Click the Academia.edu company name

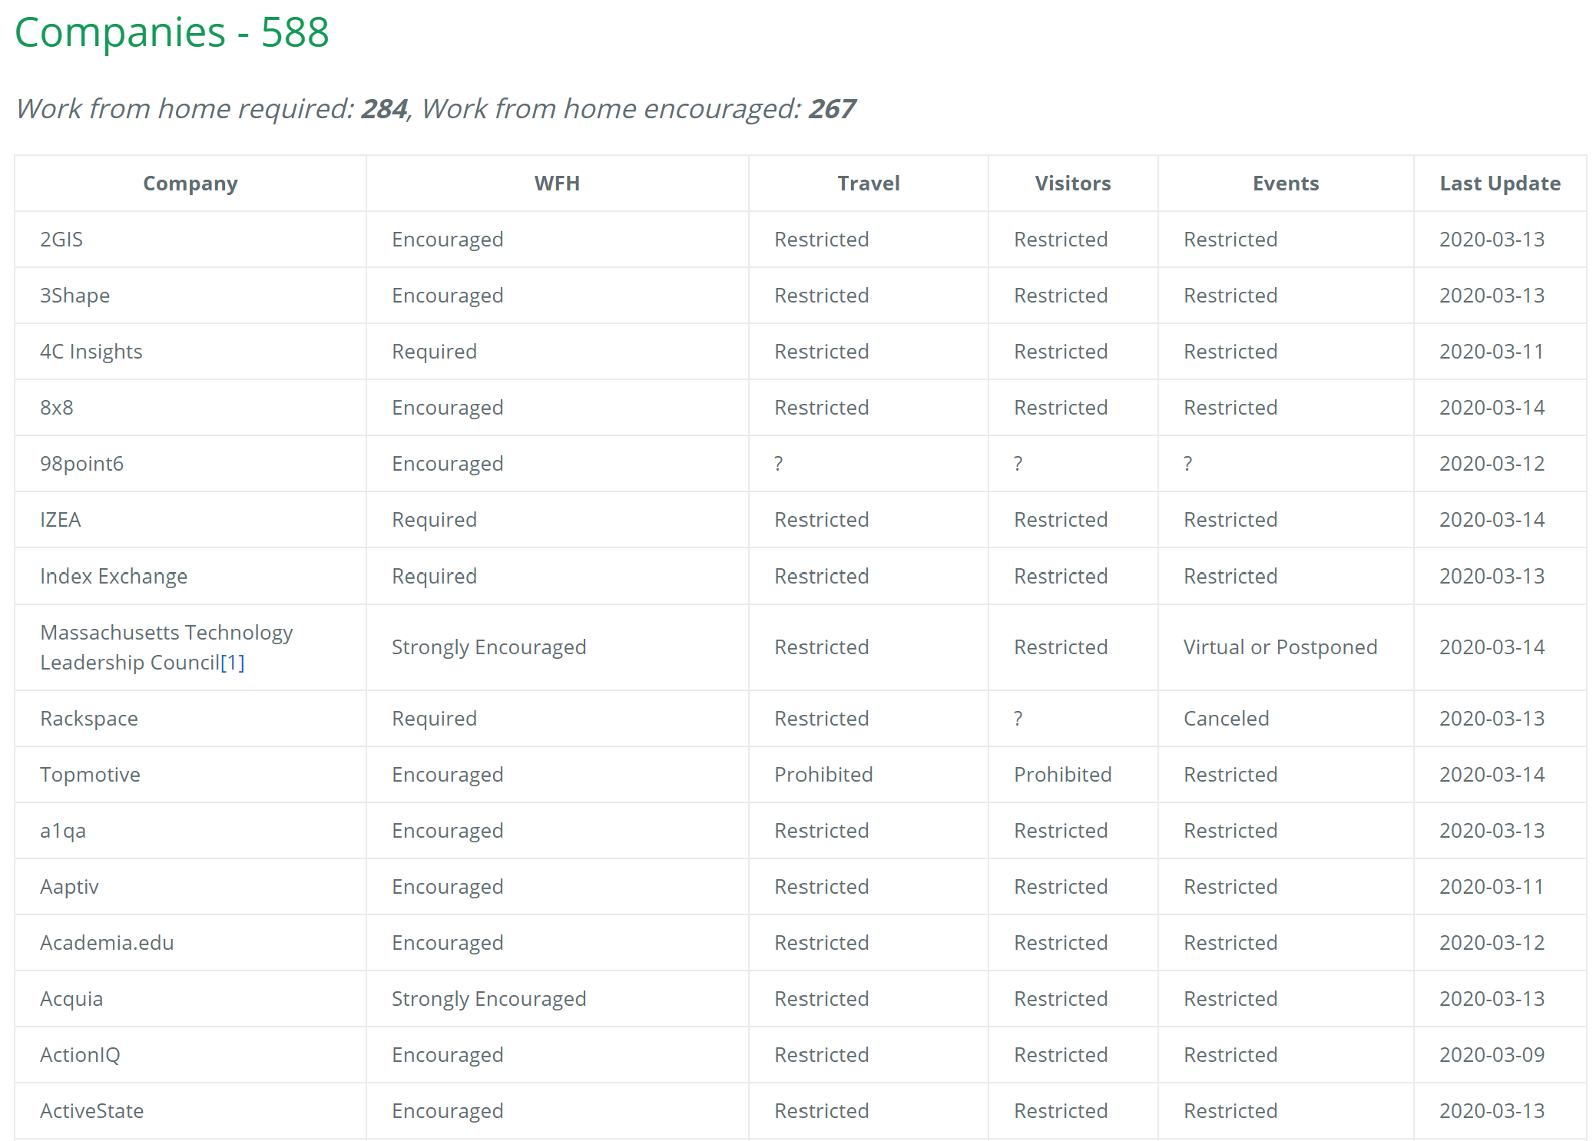pos(107,943)
